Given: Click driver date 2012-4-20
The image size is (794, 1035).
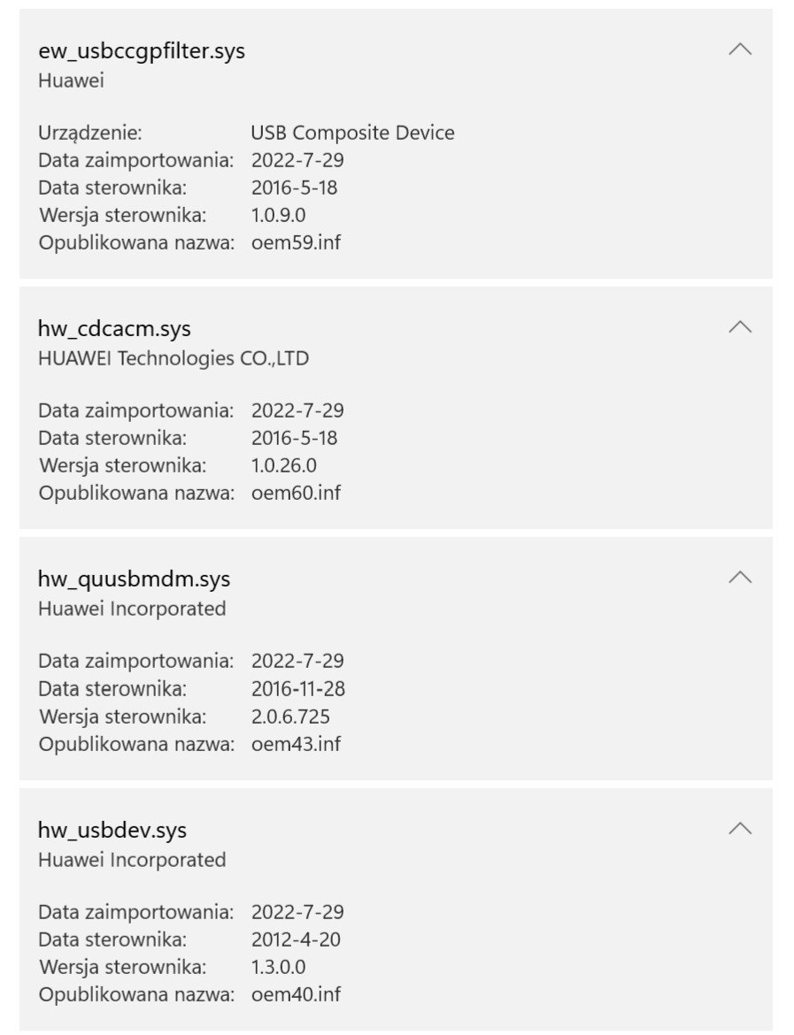Looking at the screenshot, I should tap(296, 939).
